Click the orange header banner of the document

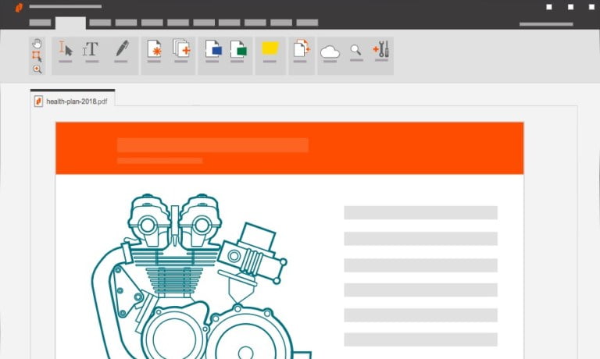pos(289,148)
